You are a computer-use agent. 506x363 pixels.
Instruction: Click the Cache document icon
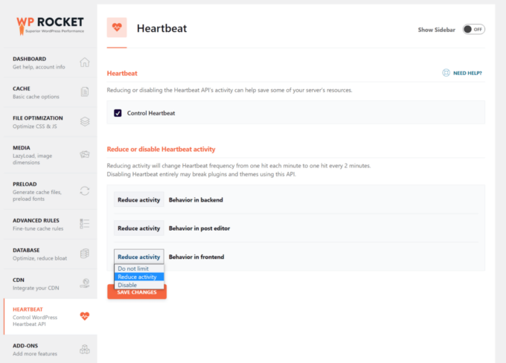(85, 92)
